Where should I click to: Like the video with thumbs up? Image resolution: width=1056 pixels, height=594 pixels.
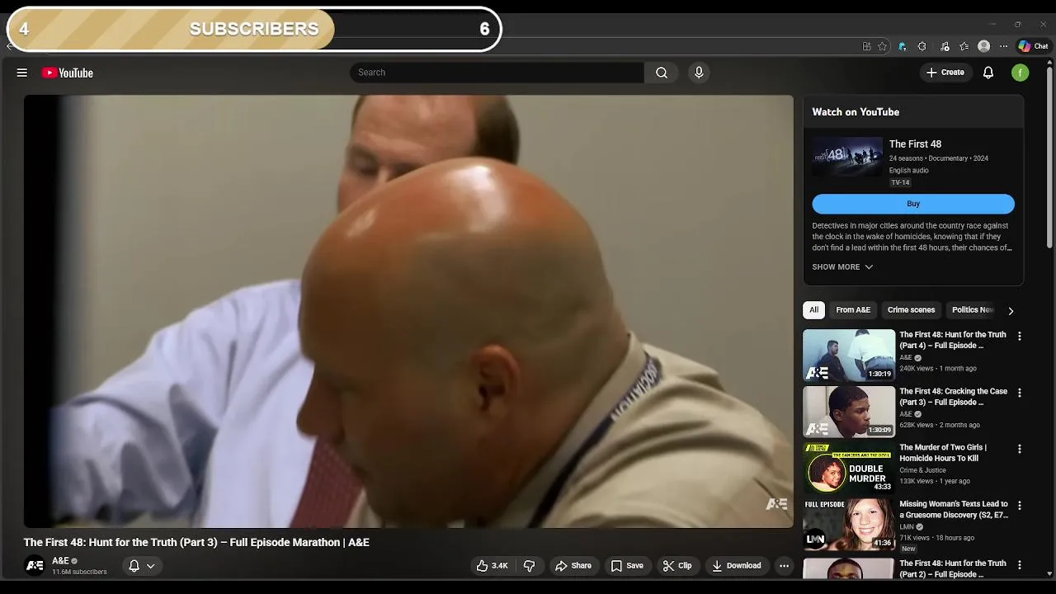[x=493, y=566]
